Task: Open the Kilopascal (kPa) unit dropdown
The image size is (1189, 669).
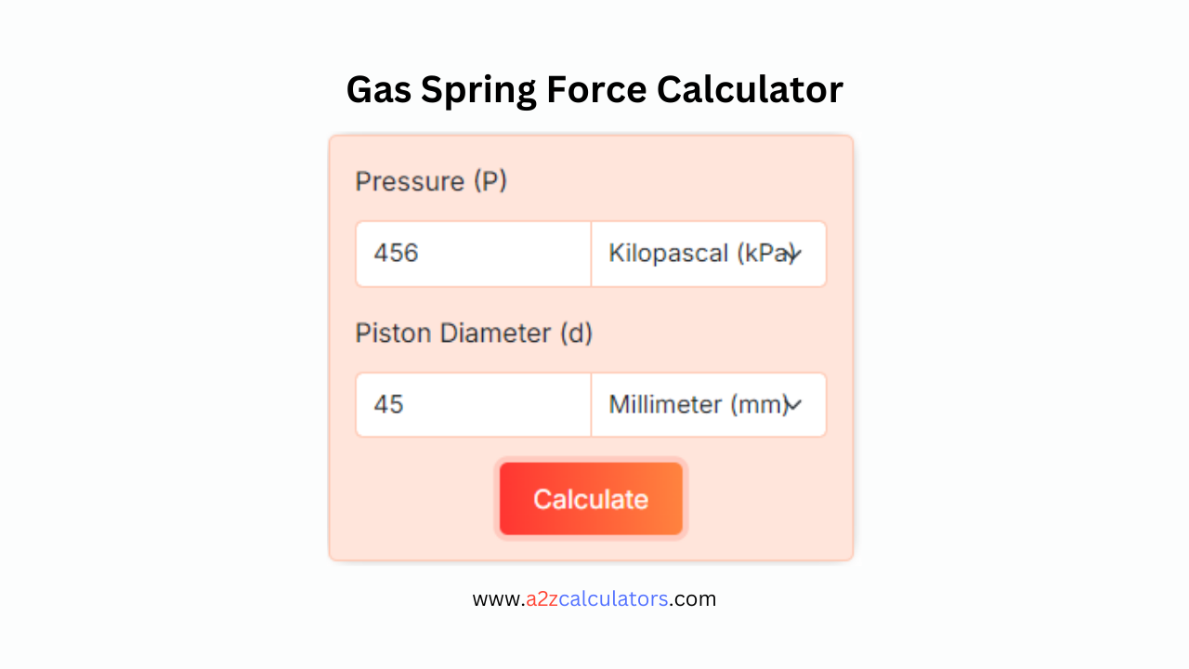Action: [x=709, y=254]
